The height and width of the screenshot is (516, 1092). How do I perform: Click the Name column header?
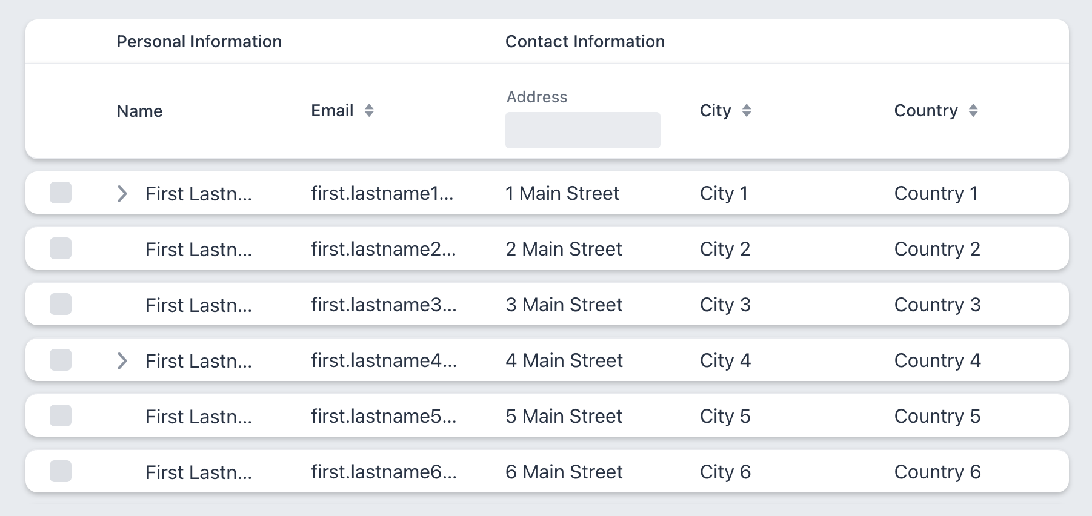tap(139, 111)
